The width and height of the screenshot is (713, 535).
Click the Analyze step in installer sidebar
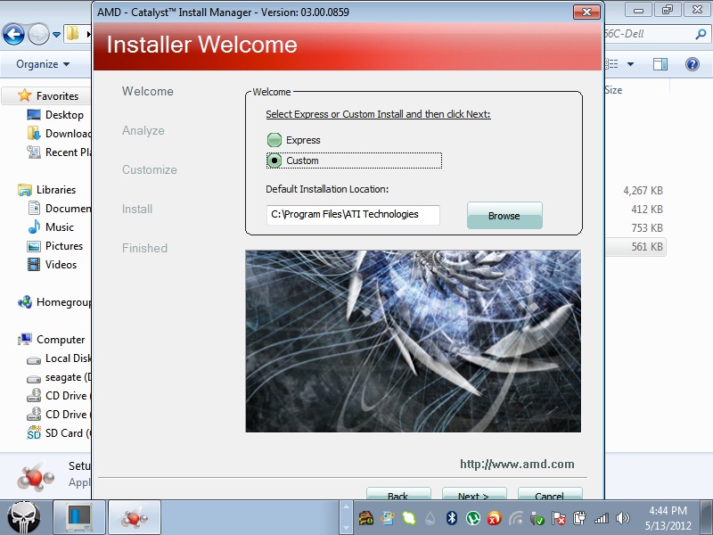click(x=143, y=130)
